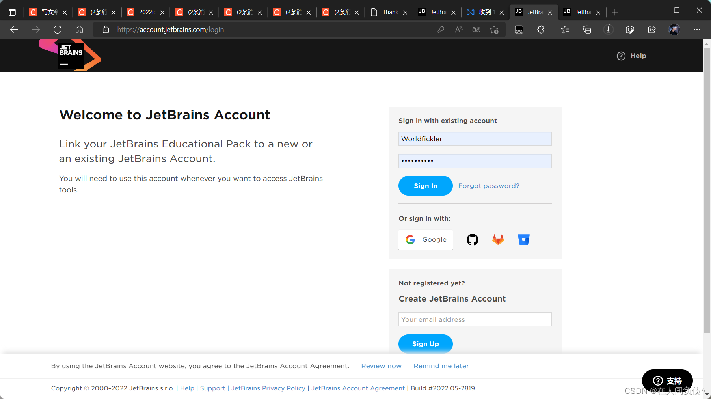This screenshot has height=399, width=711.
Task: Open the footer Help link
Action: [x=187, y=388]
